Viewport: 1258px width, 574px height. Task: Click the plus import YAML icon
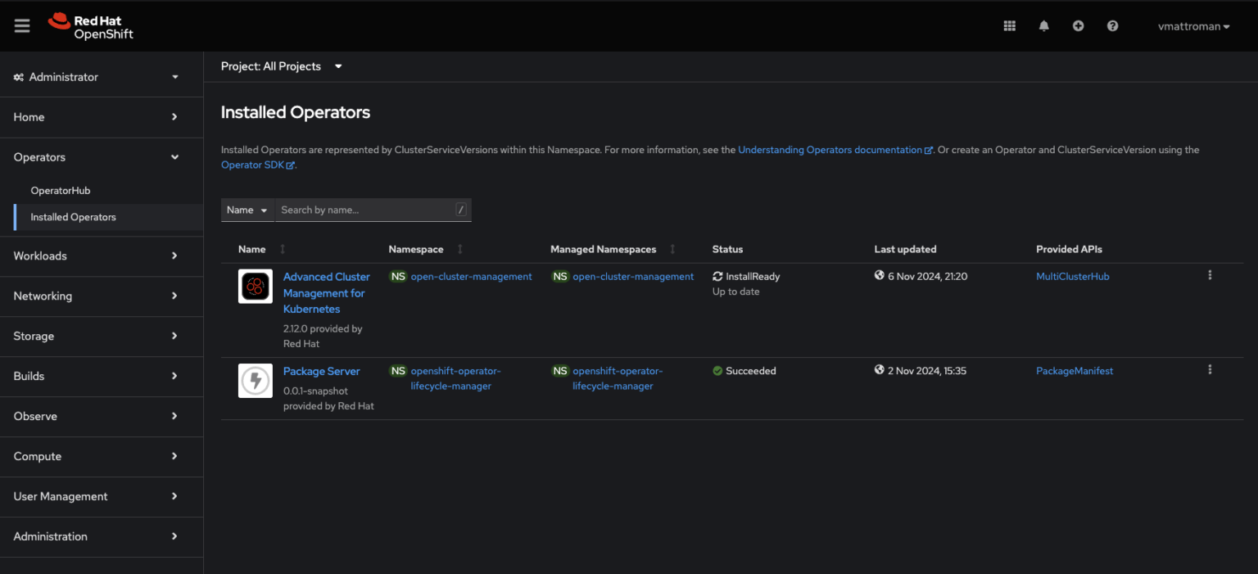click(1078, 26)
